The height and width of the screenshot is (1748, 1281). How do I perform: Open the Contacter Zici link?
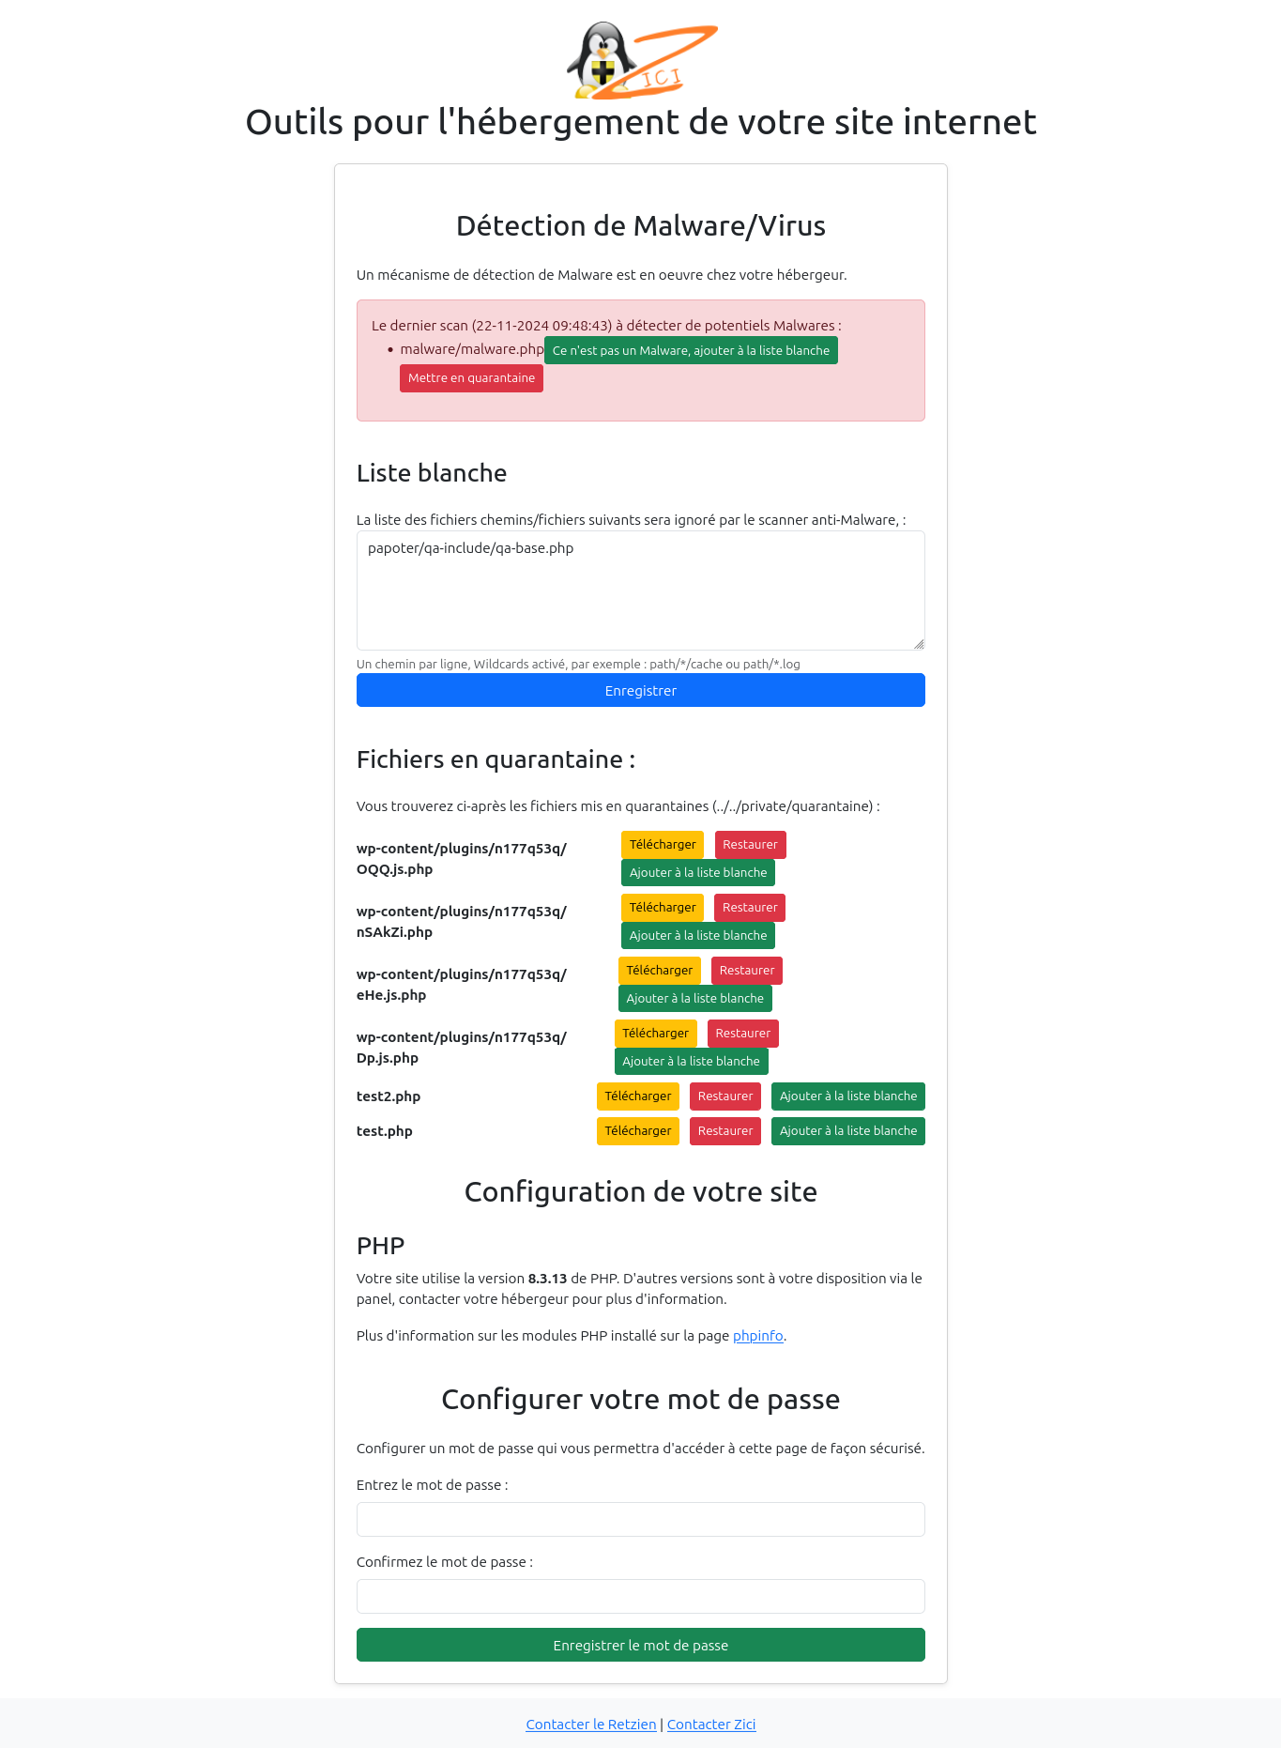click(710, 1725)
